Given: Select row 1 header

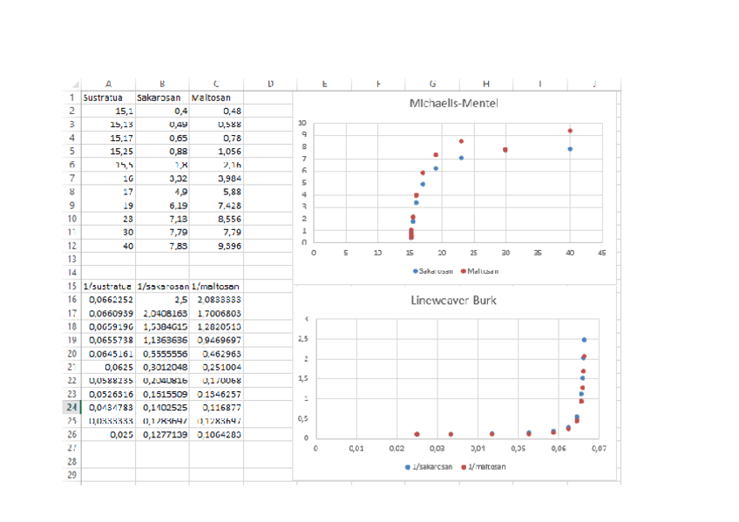Looking at the screenshot, I should [72, 98].
